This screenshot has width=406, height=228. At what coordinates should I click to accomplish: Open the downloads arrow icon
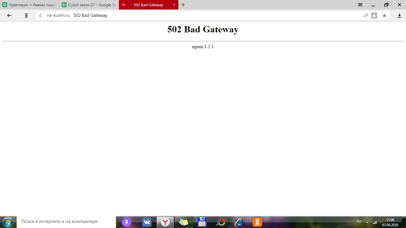[399, 15]
